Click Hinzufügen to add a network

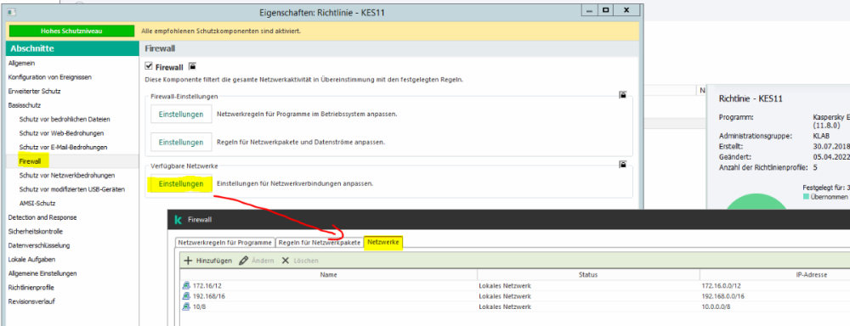point(208,261)
